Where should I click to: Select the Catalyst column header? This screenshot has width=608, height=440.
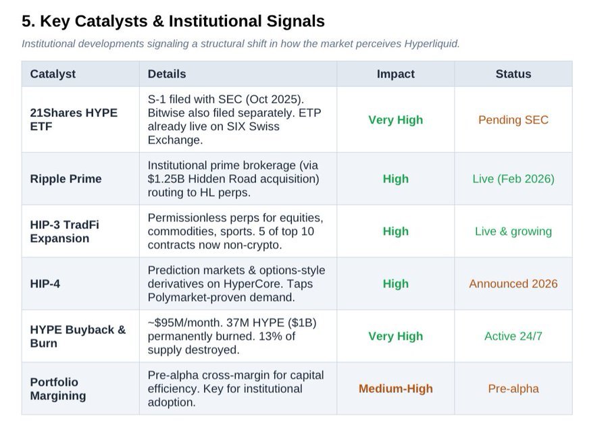[53, 74]
